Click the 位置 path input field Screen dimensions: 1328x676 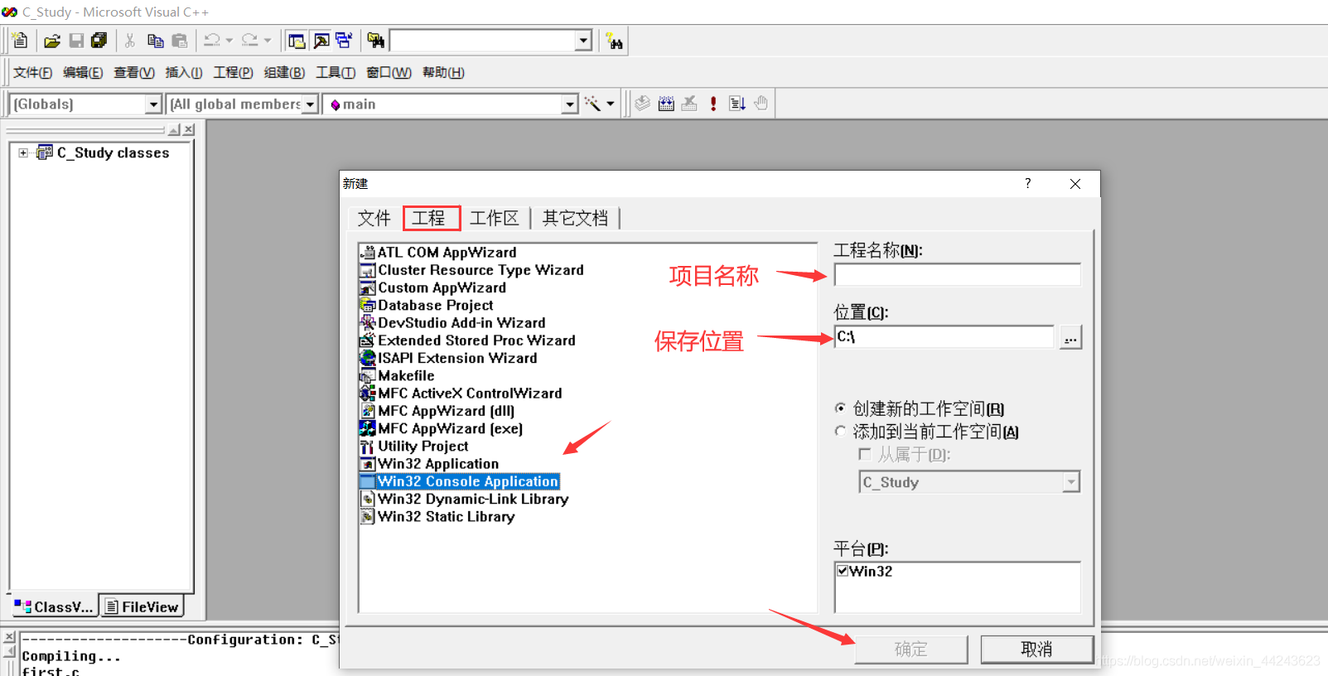(944, 336)
